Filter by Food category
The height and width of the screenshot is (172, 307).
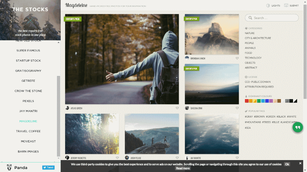[x=248, y=53]
